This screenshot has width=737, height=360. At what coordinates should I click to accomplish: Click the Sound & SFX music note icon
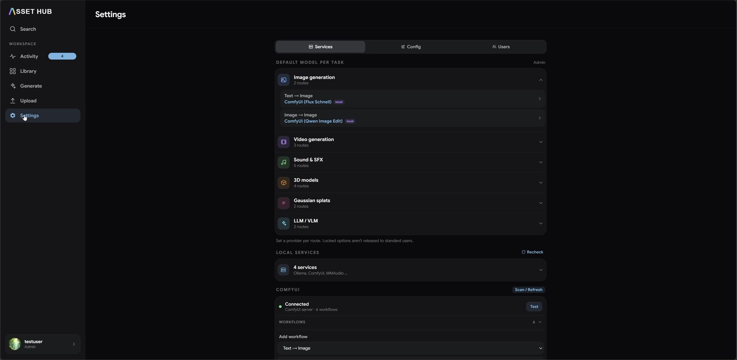coord(283,162)
